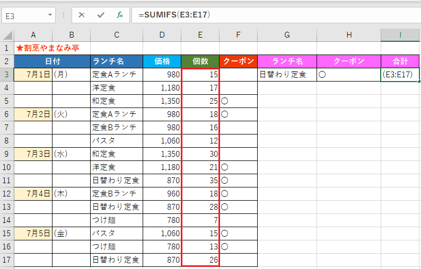This screenshot has width=421, height=269.
Task: Click the (金) weekday cell
Action: click(x=72, y=234)
